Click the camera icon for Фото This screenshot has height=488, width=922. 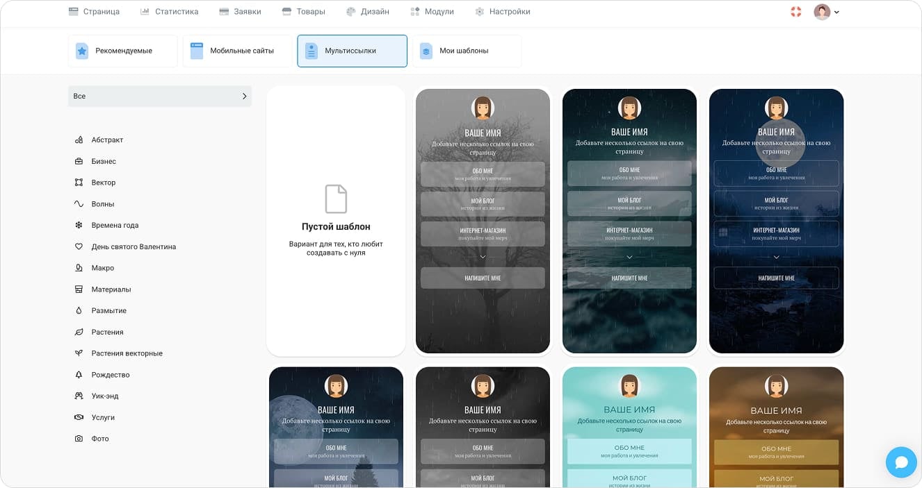[x=79, y=439]
